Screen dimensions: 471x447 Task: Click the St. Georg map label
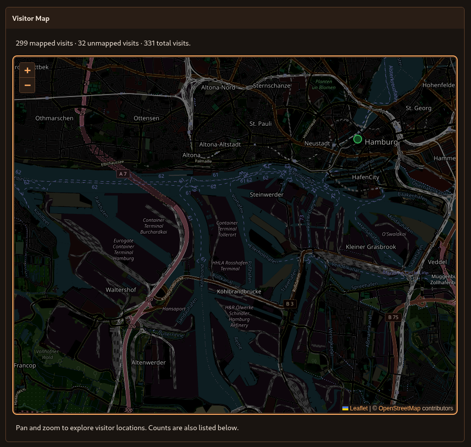[419, 108]
